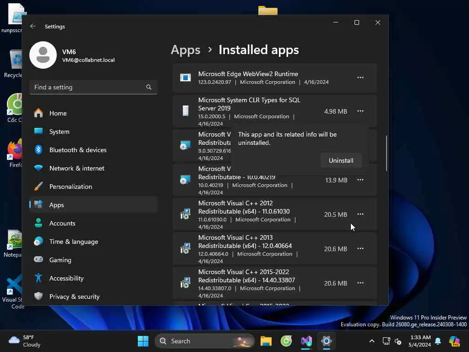Open Accessibility settings page

click(x=93, y=278)
